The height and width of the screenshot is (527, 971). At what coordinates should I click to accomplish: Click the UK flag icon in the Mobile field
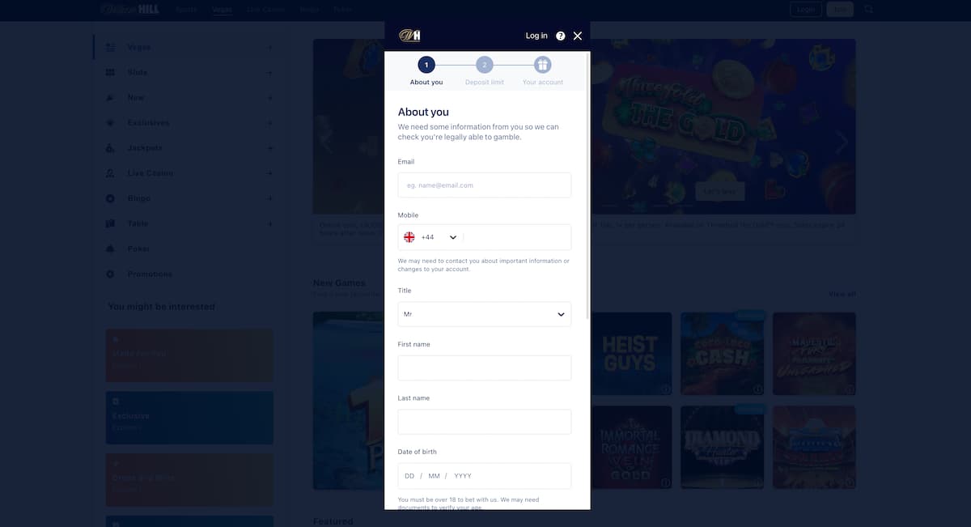[409, 237]
